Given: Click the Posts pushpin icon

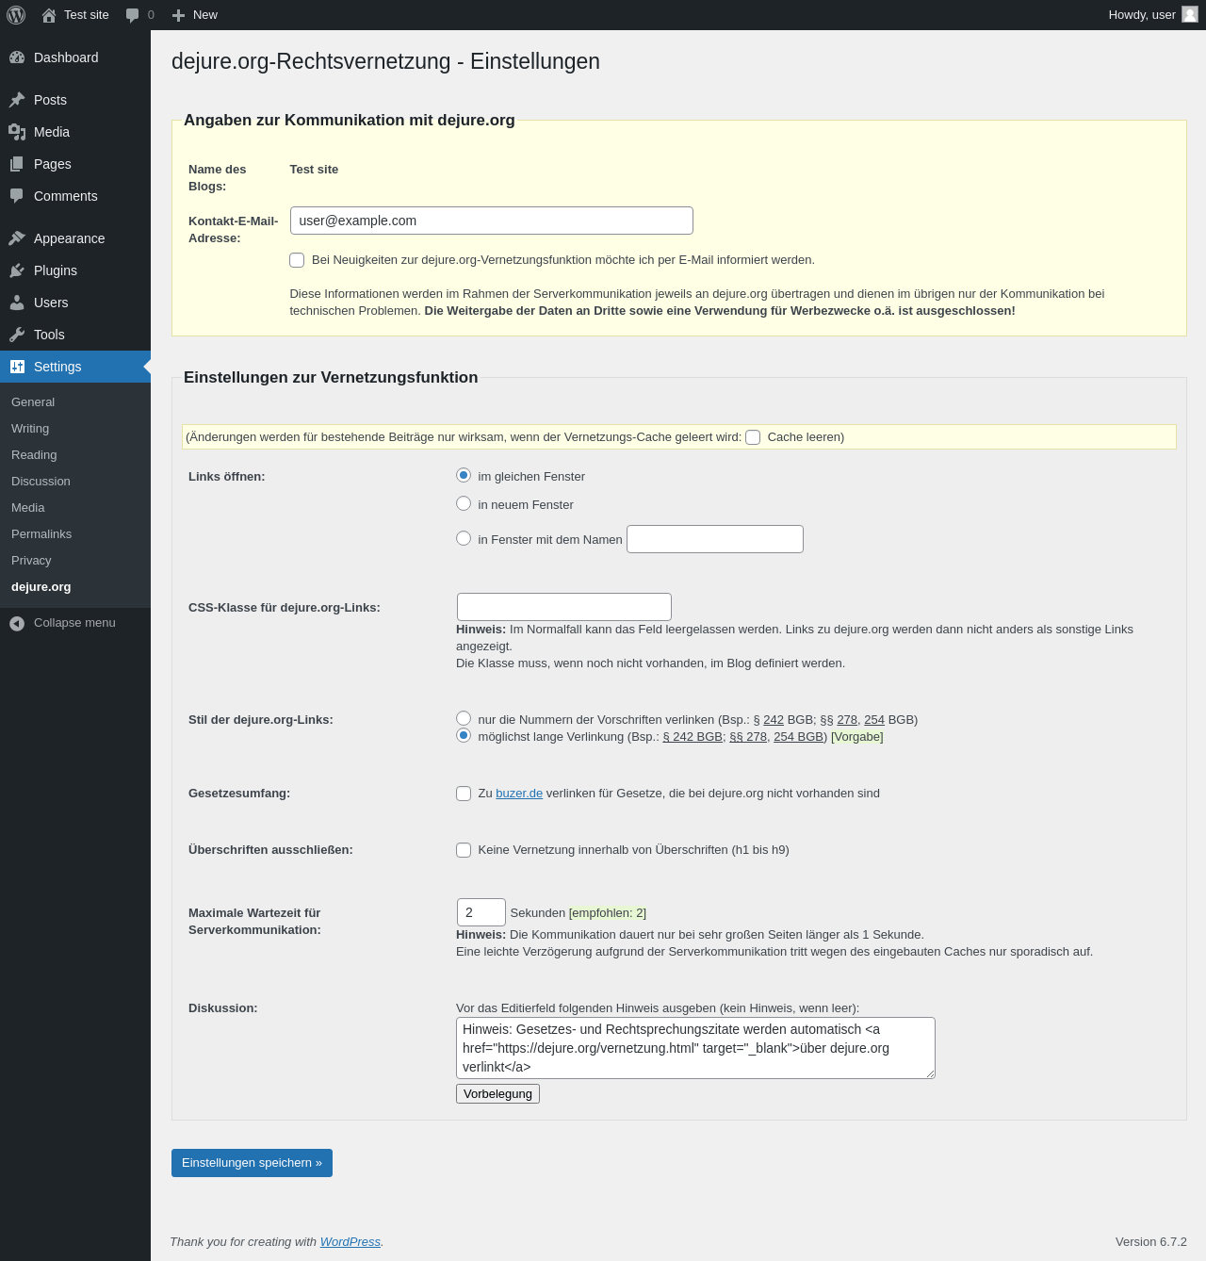Looking at the screenshot, I should tap(17, 100).
